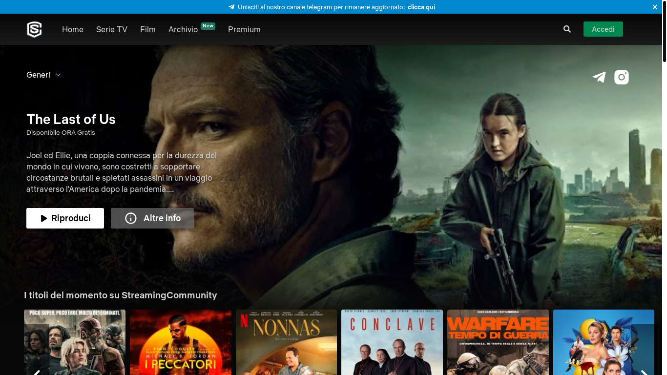The height and width of the screenshot is (375, 667).
Task: Click the green Accedi button
Action: click(603, 29)
